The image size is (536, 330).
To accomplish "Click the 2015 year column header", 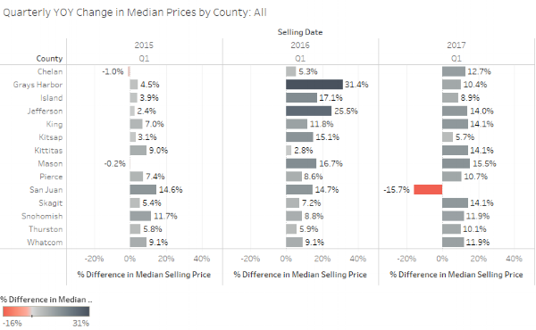I will coord(144,45).
